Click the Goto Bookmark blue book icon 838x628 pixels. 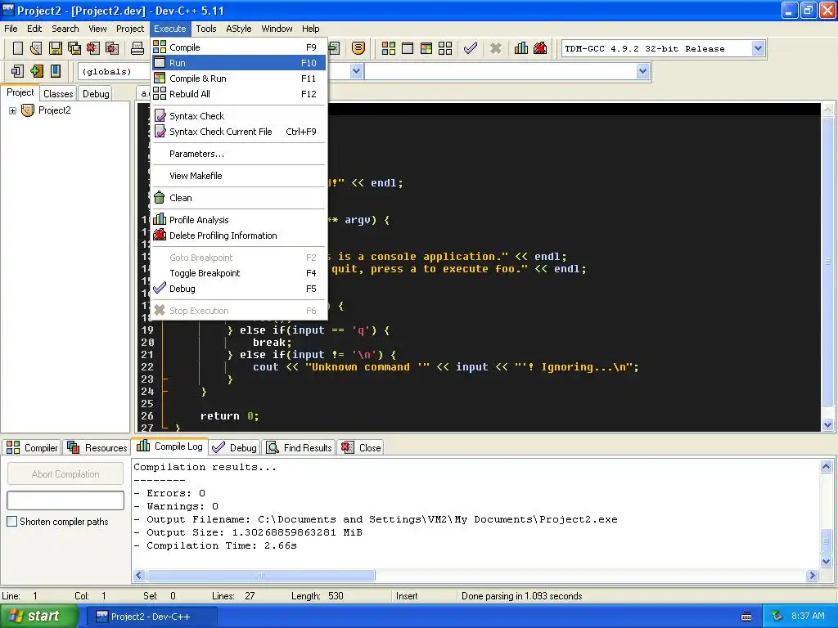(x=55, y=71)
